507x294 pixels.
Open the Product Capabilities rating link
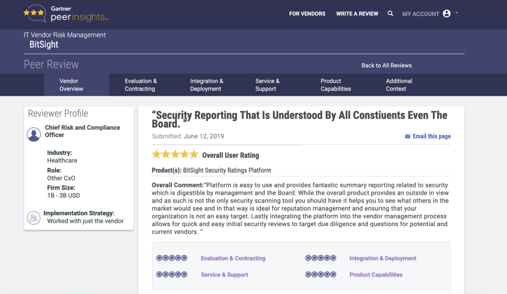tap(376, 275)
